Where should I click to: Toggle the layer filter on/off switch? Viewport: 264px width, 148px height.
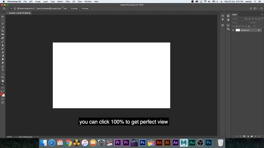(262, 18)
